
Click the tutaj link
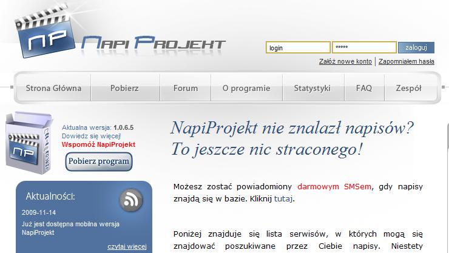coord(283,198)
